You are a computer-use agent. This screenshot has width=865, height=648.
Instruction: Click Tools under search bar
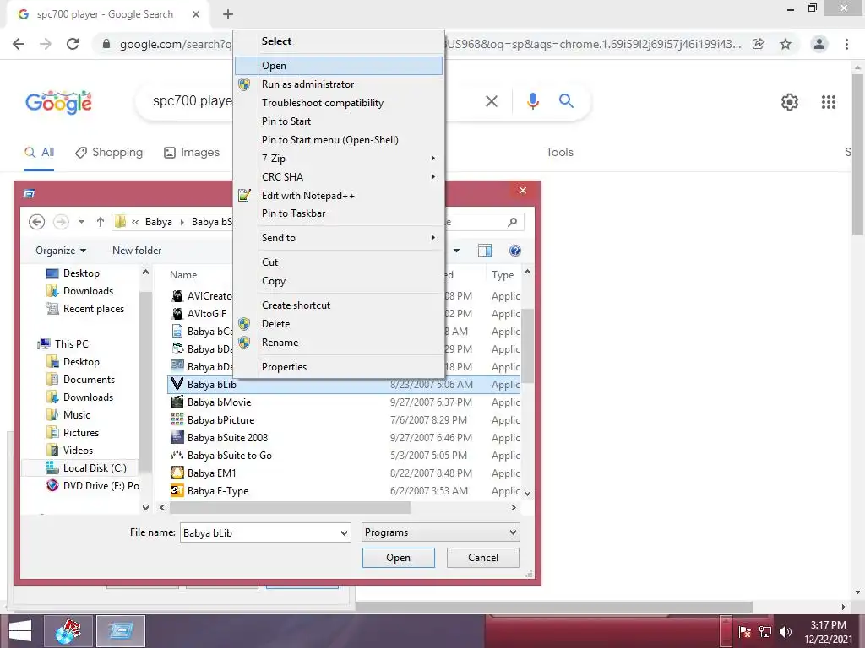pos(560,152)
